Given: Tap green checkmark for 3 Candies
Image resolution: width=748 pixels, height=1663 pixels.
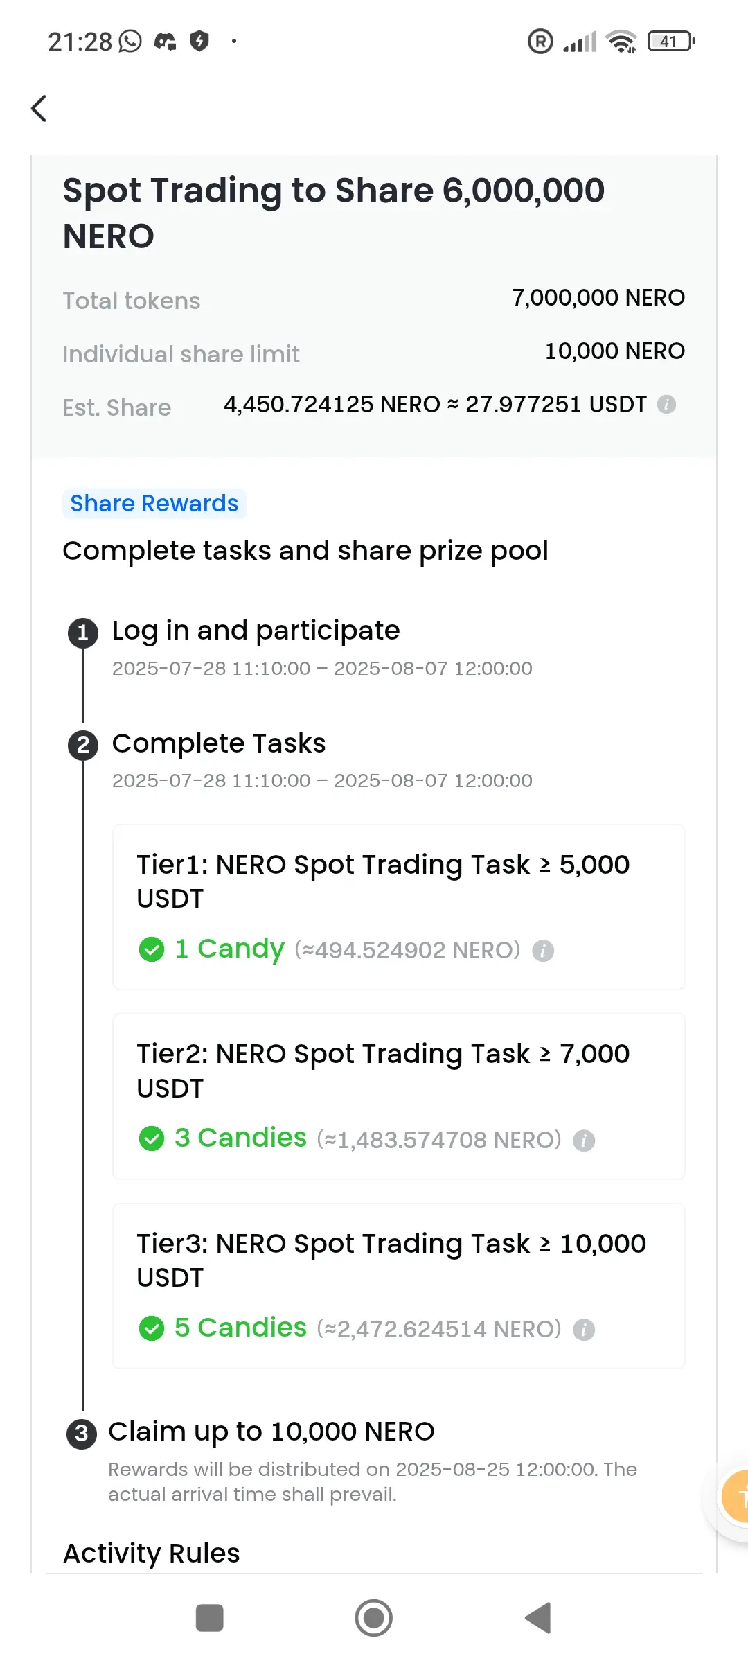Looking at the screenshot, I should tap(152, 1138).
